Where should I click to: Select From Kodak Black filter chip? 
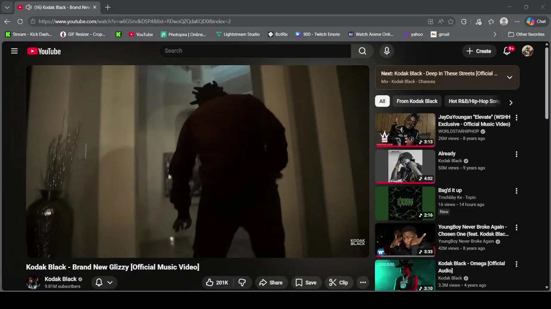click(417, 101)
